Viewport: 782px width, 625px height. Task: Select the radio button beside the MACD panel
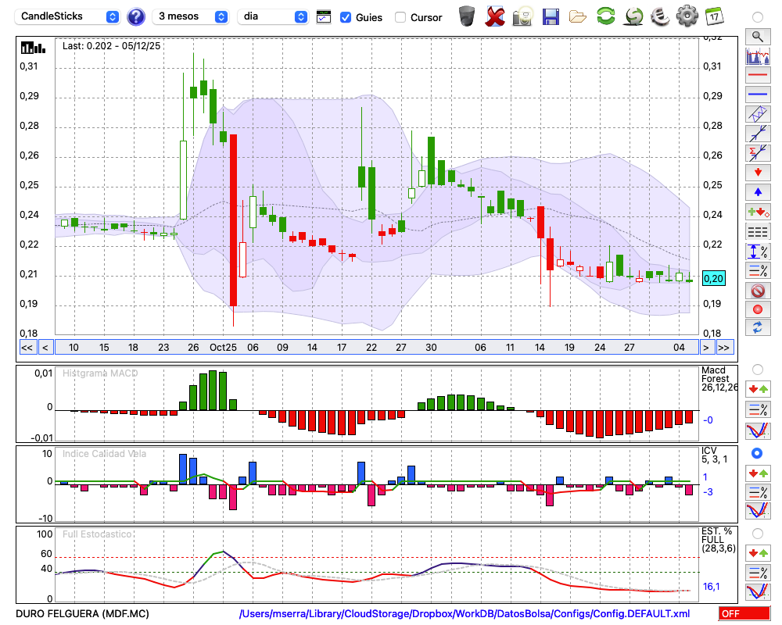tap(757, 369)
